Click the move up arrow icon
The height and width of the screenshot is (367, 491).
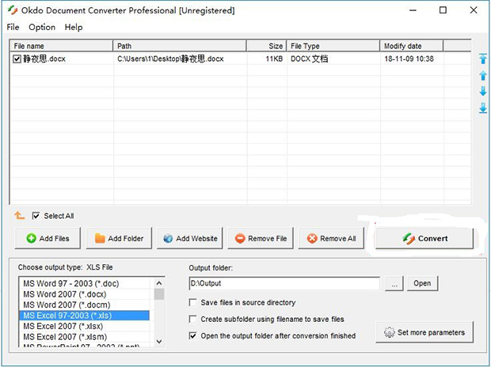482,76
